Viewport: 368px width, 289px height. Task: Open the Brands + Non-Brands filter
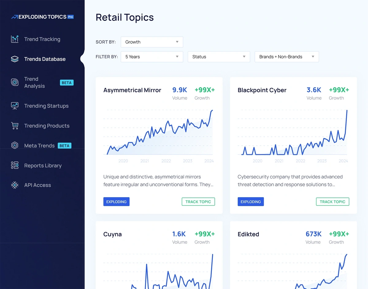(287, 57)
